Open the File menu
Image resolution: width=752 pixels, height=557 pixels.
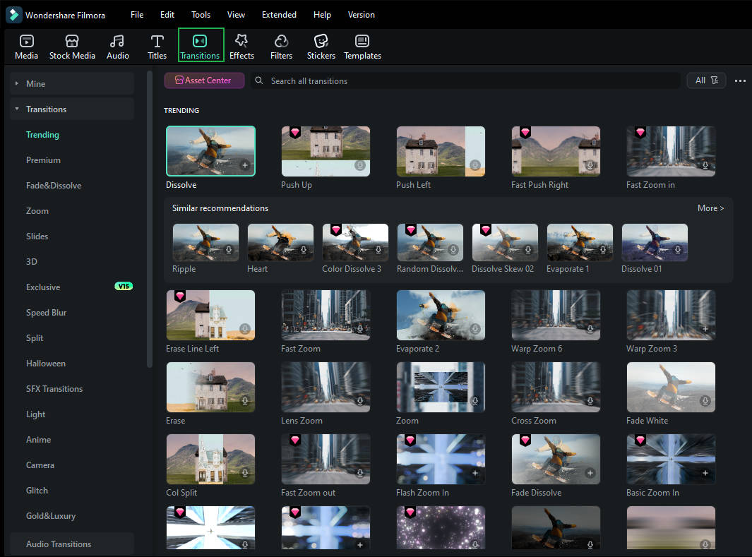[x=137, y=15]
